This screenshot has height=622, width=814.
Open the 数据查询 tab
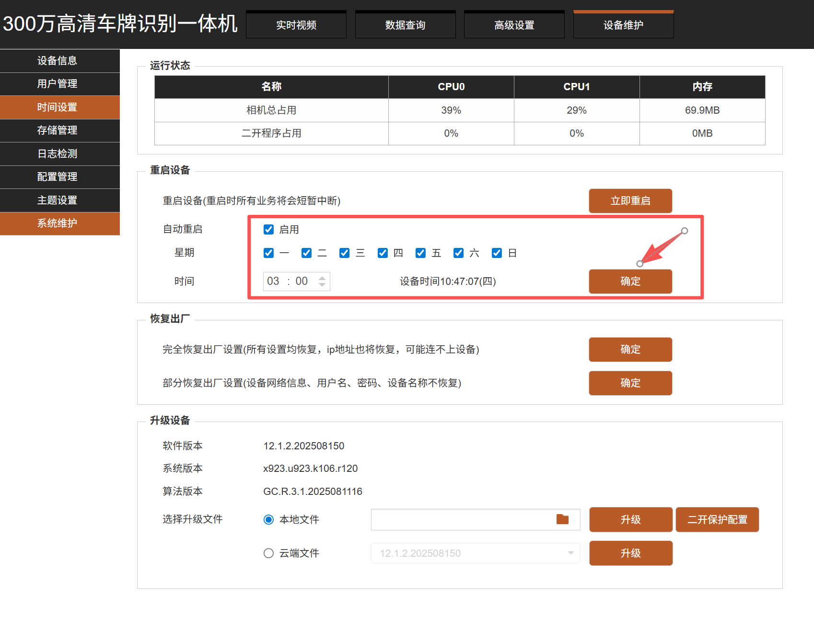point(405,25)
